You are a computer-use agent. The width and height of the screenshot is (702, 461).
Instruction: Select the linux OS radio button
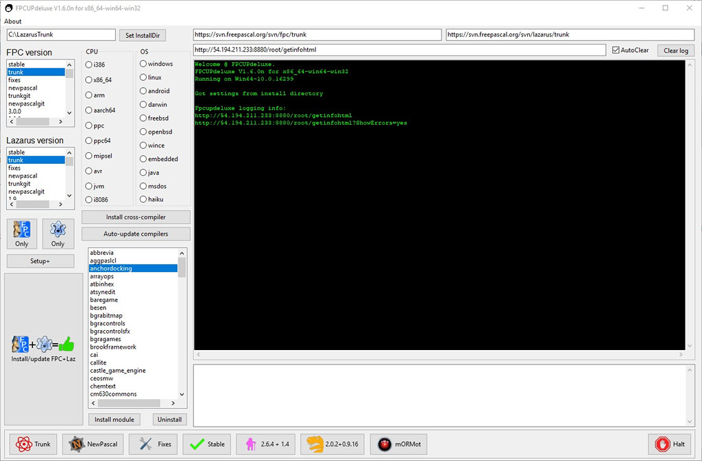[143, 77]
